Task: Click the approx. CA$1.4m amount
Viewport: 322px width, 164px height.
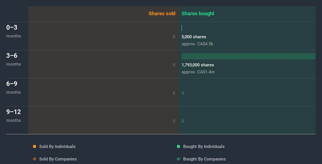Action: (198, 72)
